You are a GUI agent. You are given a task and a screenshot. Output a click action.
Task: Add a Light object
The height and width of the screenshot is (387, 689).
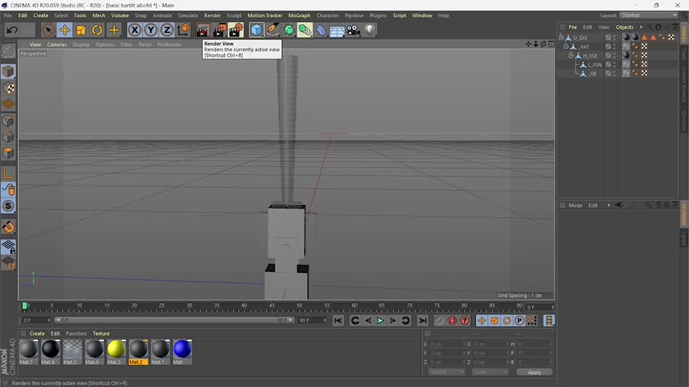pyautogui.click(x=370, y=30)
